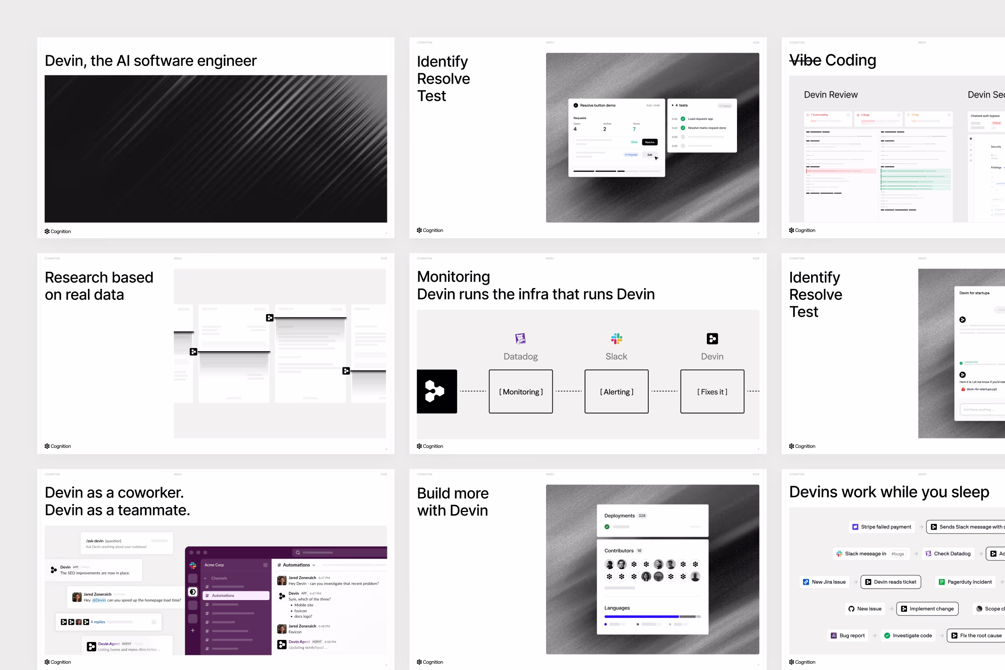The height and width of the screenshot is (670, 1005).
Task: Click the Devin Agent avatar beside Listing home
Action: 91,647
